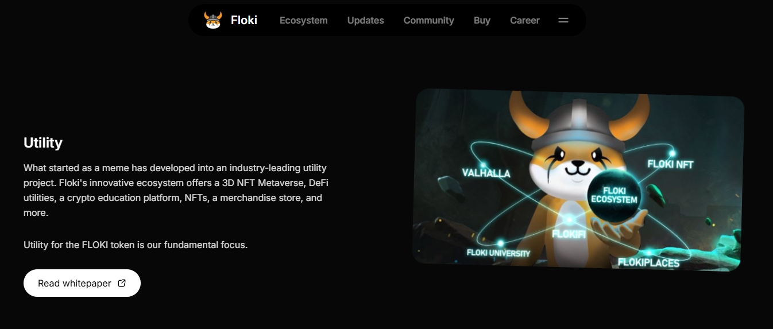Viewport: 773px width, 329px height.
Task: Open the hamburger menu icon in navbar
Action: pos(563,20)
